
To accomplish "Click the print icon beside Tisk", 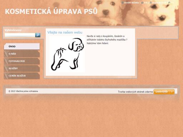I will point(142,2).
